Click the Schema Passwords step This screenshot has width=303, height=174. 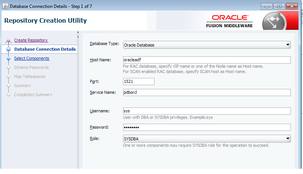point(31,67)
